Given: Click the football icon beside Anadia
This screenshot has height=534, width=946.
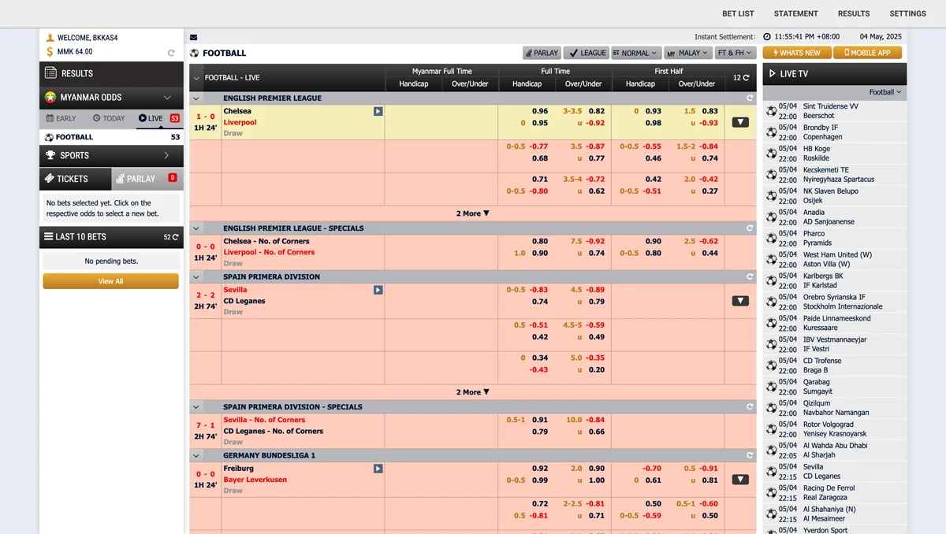Looking at the screenshot, I should [771, 217].
